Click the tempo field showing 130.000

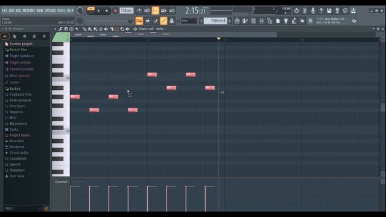pos(127,11)
